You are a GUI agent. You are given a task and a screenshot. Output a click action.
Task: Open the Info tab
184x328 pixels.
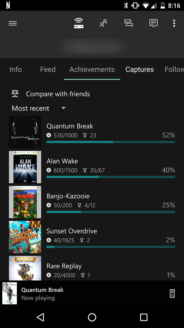click(x=15, y=69)
